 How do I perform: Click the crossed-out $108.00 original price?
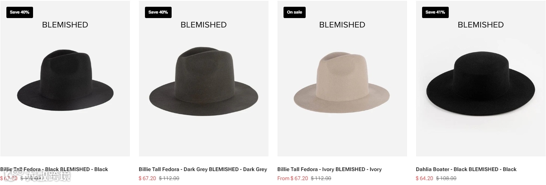[x=446, y=178]
